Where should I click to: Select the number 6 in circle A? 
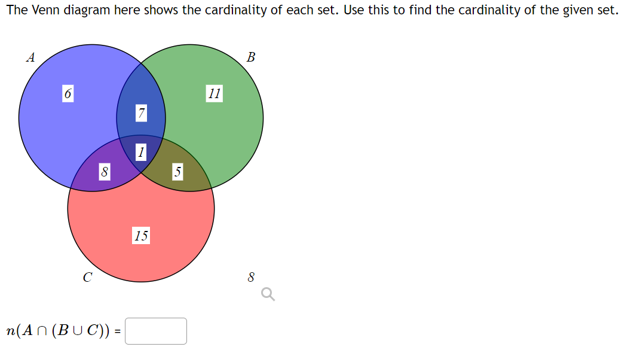[x=67, y=94]
